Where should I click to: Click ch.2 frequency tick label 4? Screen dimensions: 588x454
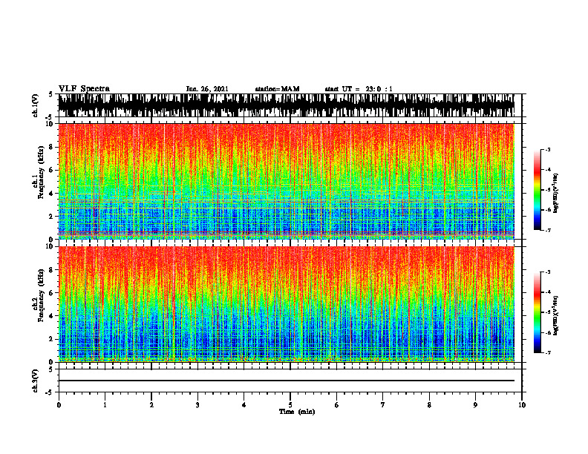click(x=52, y=316)
